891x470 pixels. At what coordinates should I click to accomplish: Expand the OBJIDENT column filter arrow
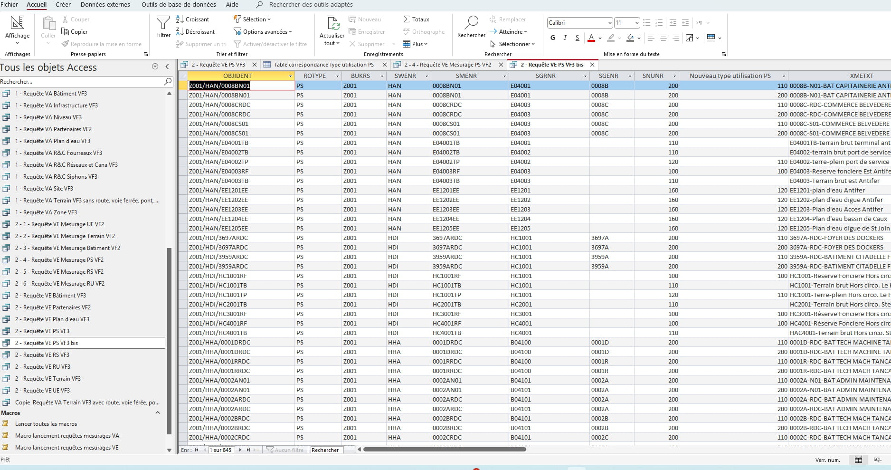pyautogui.click(x=290, y=76)
